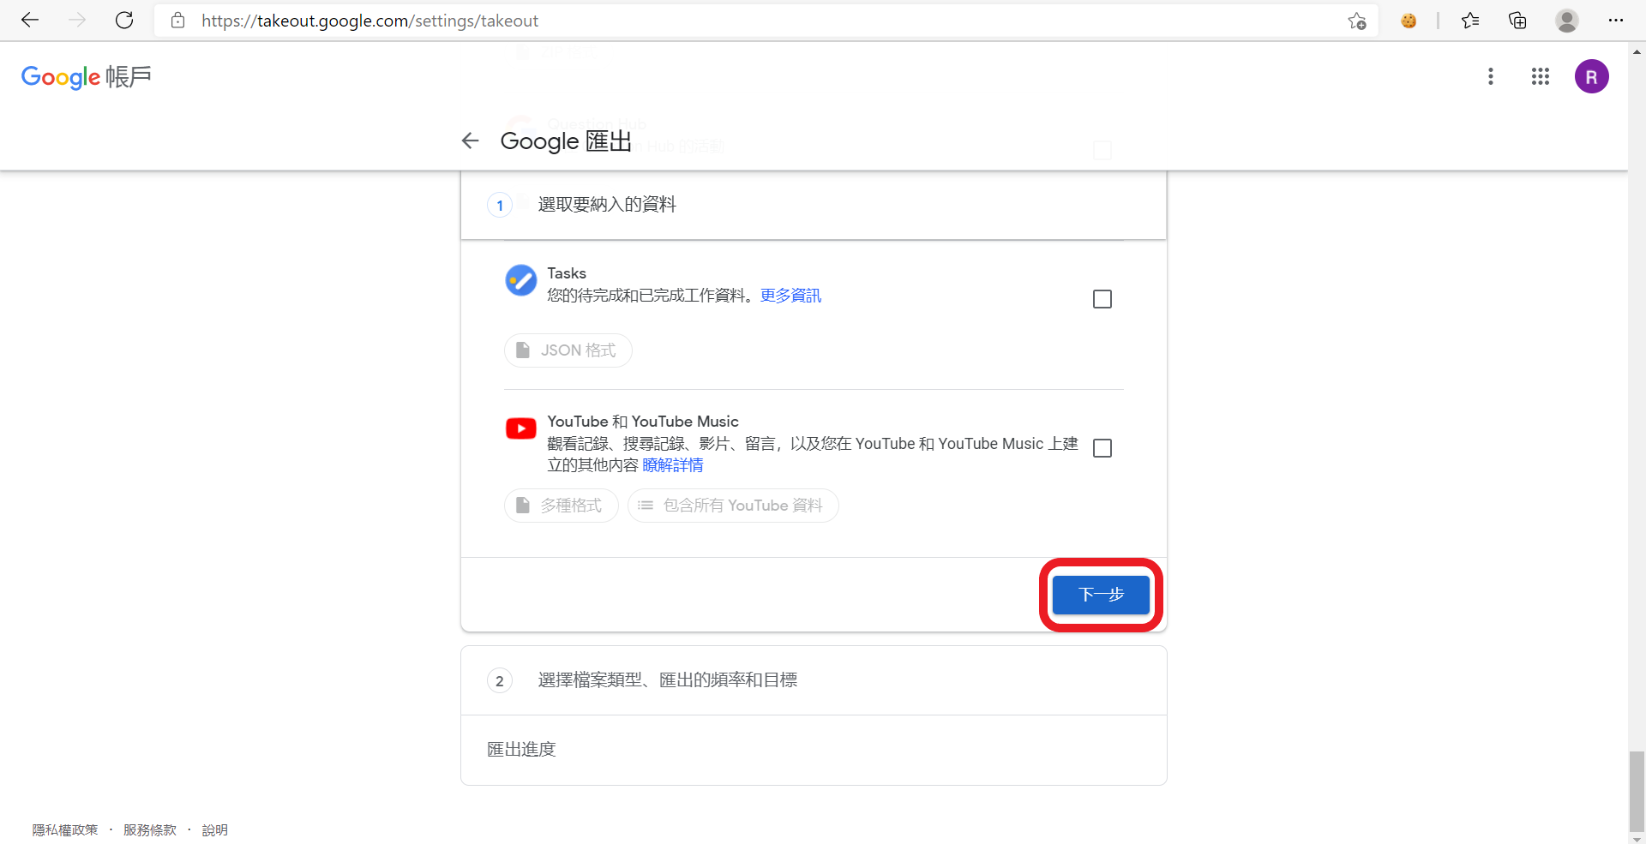Open the 隱私權政策 footer link
Viewport: 1646px width, 844px height.
click(65, 829)
